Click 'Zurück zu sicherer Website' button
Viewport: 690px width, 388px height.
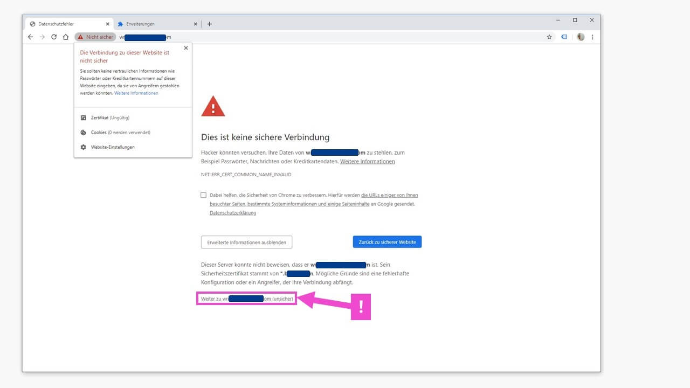(387, 242)
